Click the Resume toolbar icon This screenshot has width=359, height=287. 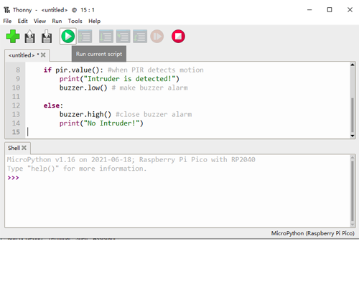pyautogui.click(x=157, y=37)
